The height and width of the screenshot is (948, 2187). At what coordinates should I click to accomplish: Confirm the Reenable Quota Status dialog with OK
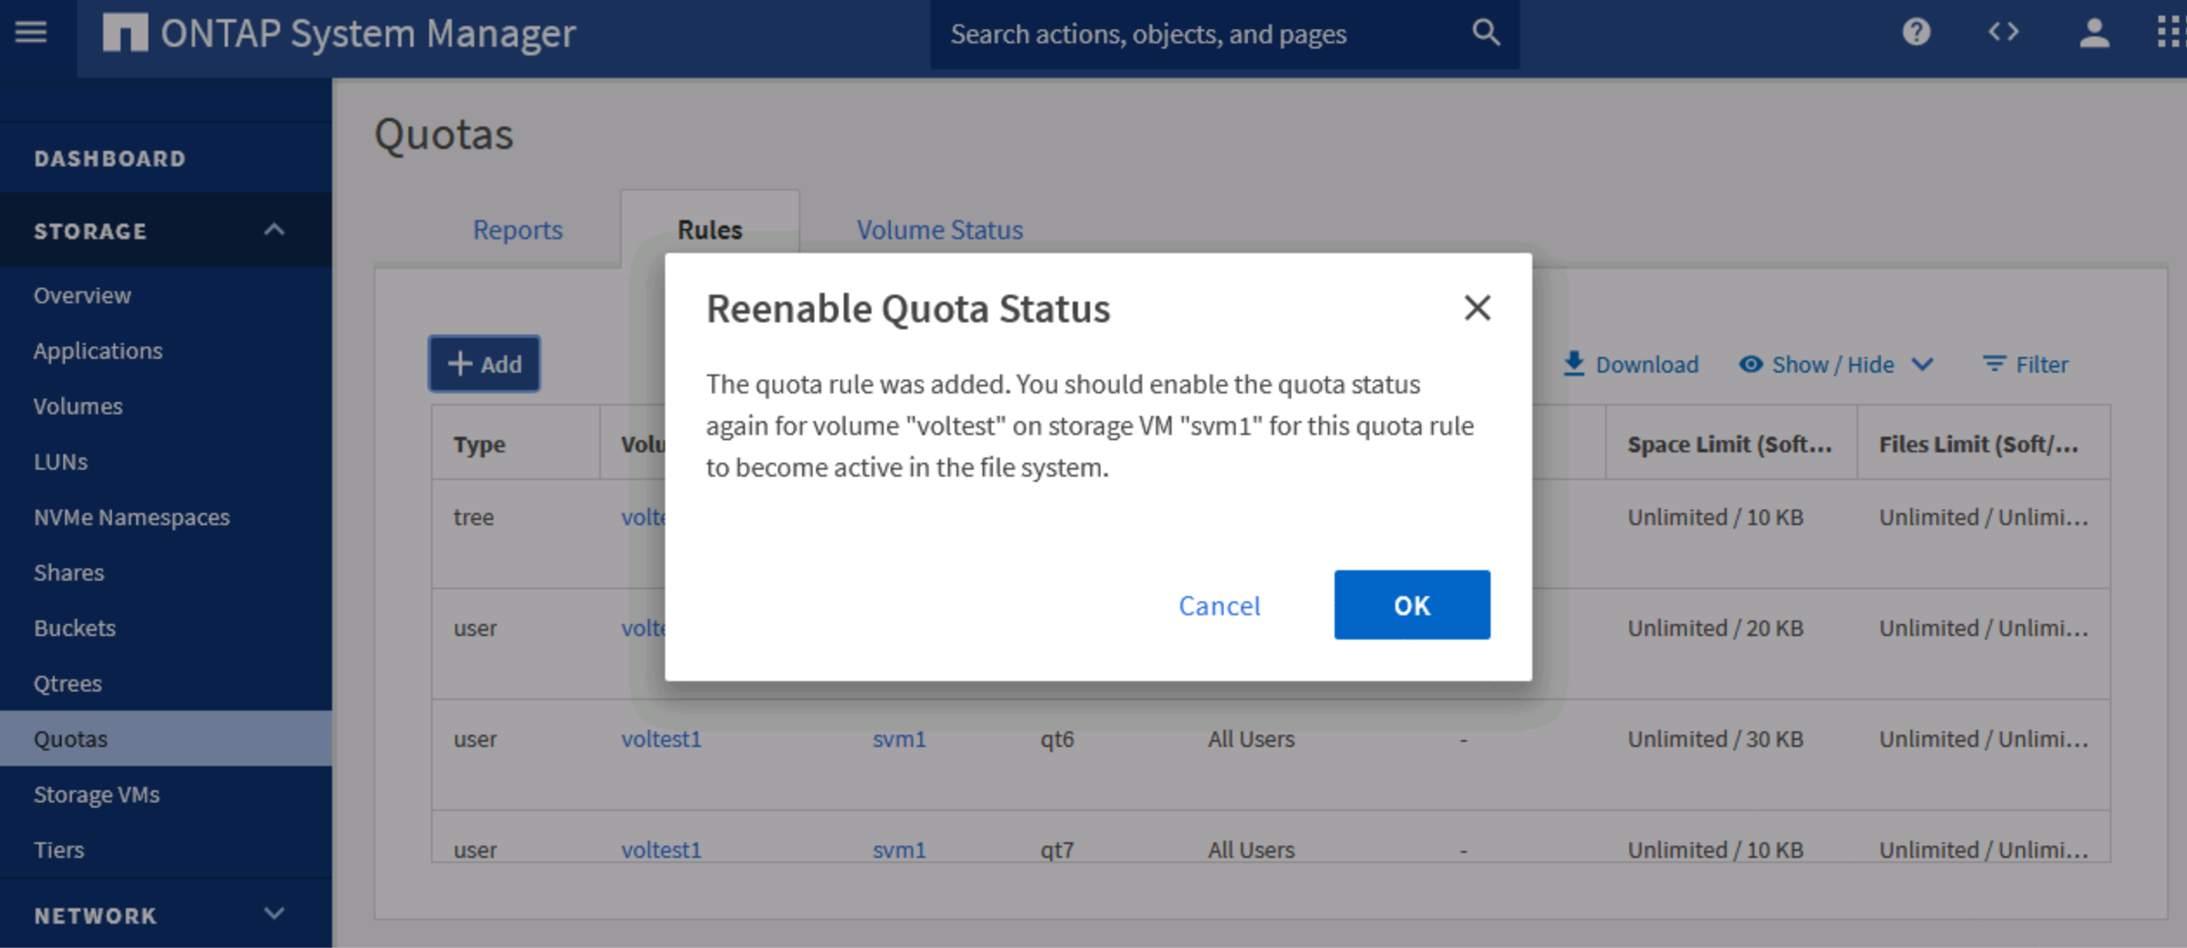tap(1411, 605)
